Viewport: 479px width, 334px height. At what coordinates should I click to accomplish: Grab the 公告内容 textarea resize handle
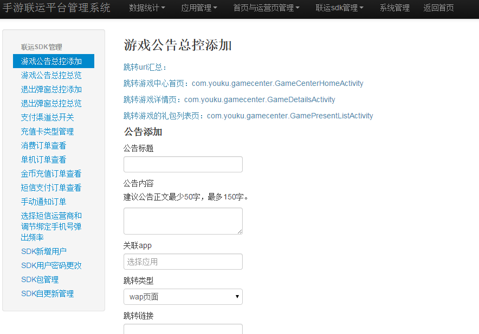240,232
